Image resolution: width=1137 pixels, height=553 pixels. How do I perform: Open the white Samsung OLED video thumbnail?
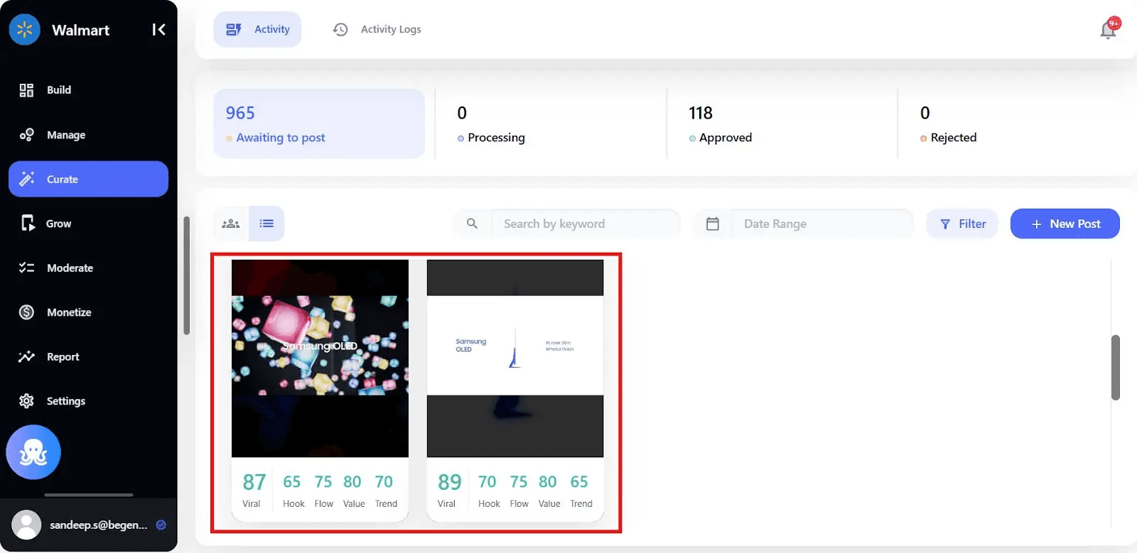pos(515,358)
